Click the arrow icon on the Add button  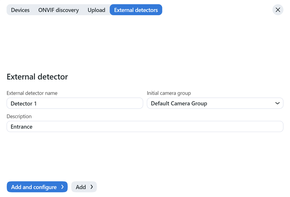tap(92, 187)
